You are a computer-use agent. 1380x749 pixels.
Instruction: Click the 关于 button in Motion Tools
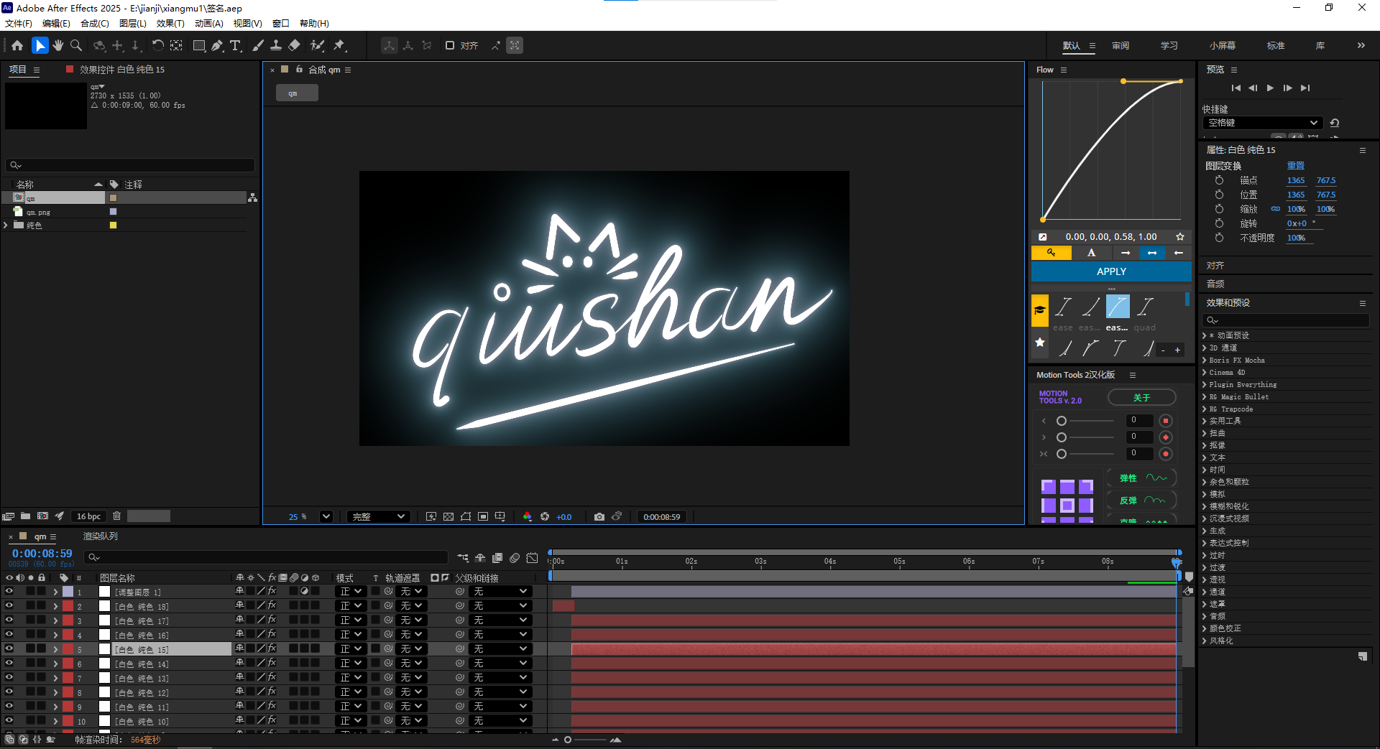pyautogui.click(x=1141, y=397)
